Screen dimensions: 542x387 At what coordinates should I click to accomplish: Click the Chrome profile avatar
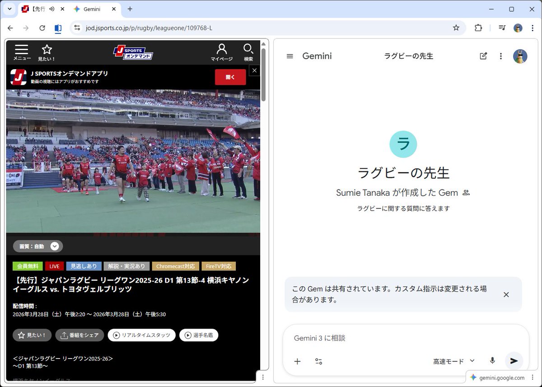pos(518,28)
